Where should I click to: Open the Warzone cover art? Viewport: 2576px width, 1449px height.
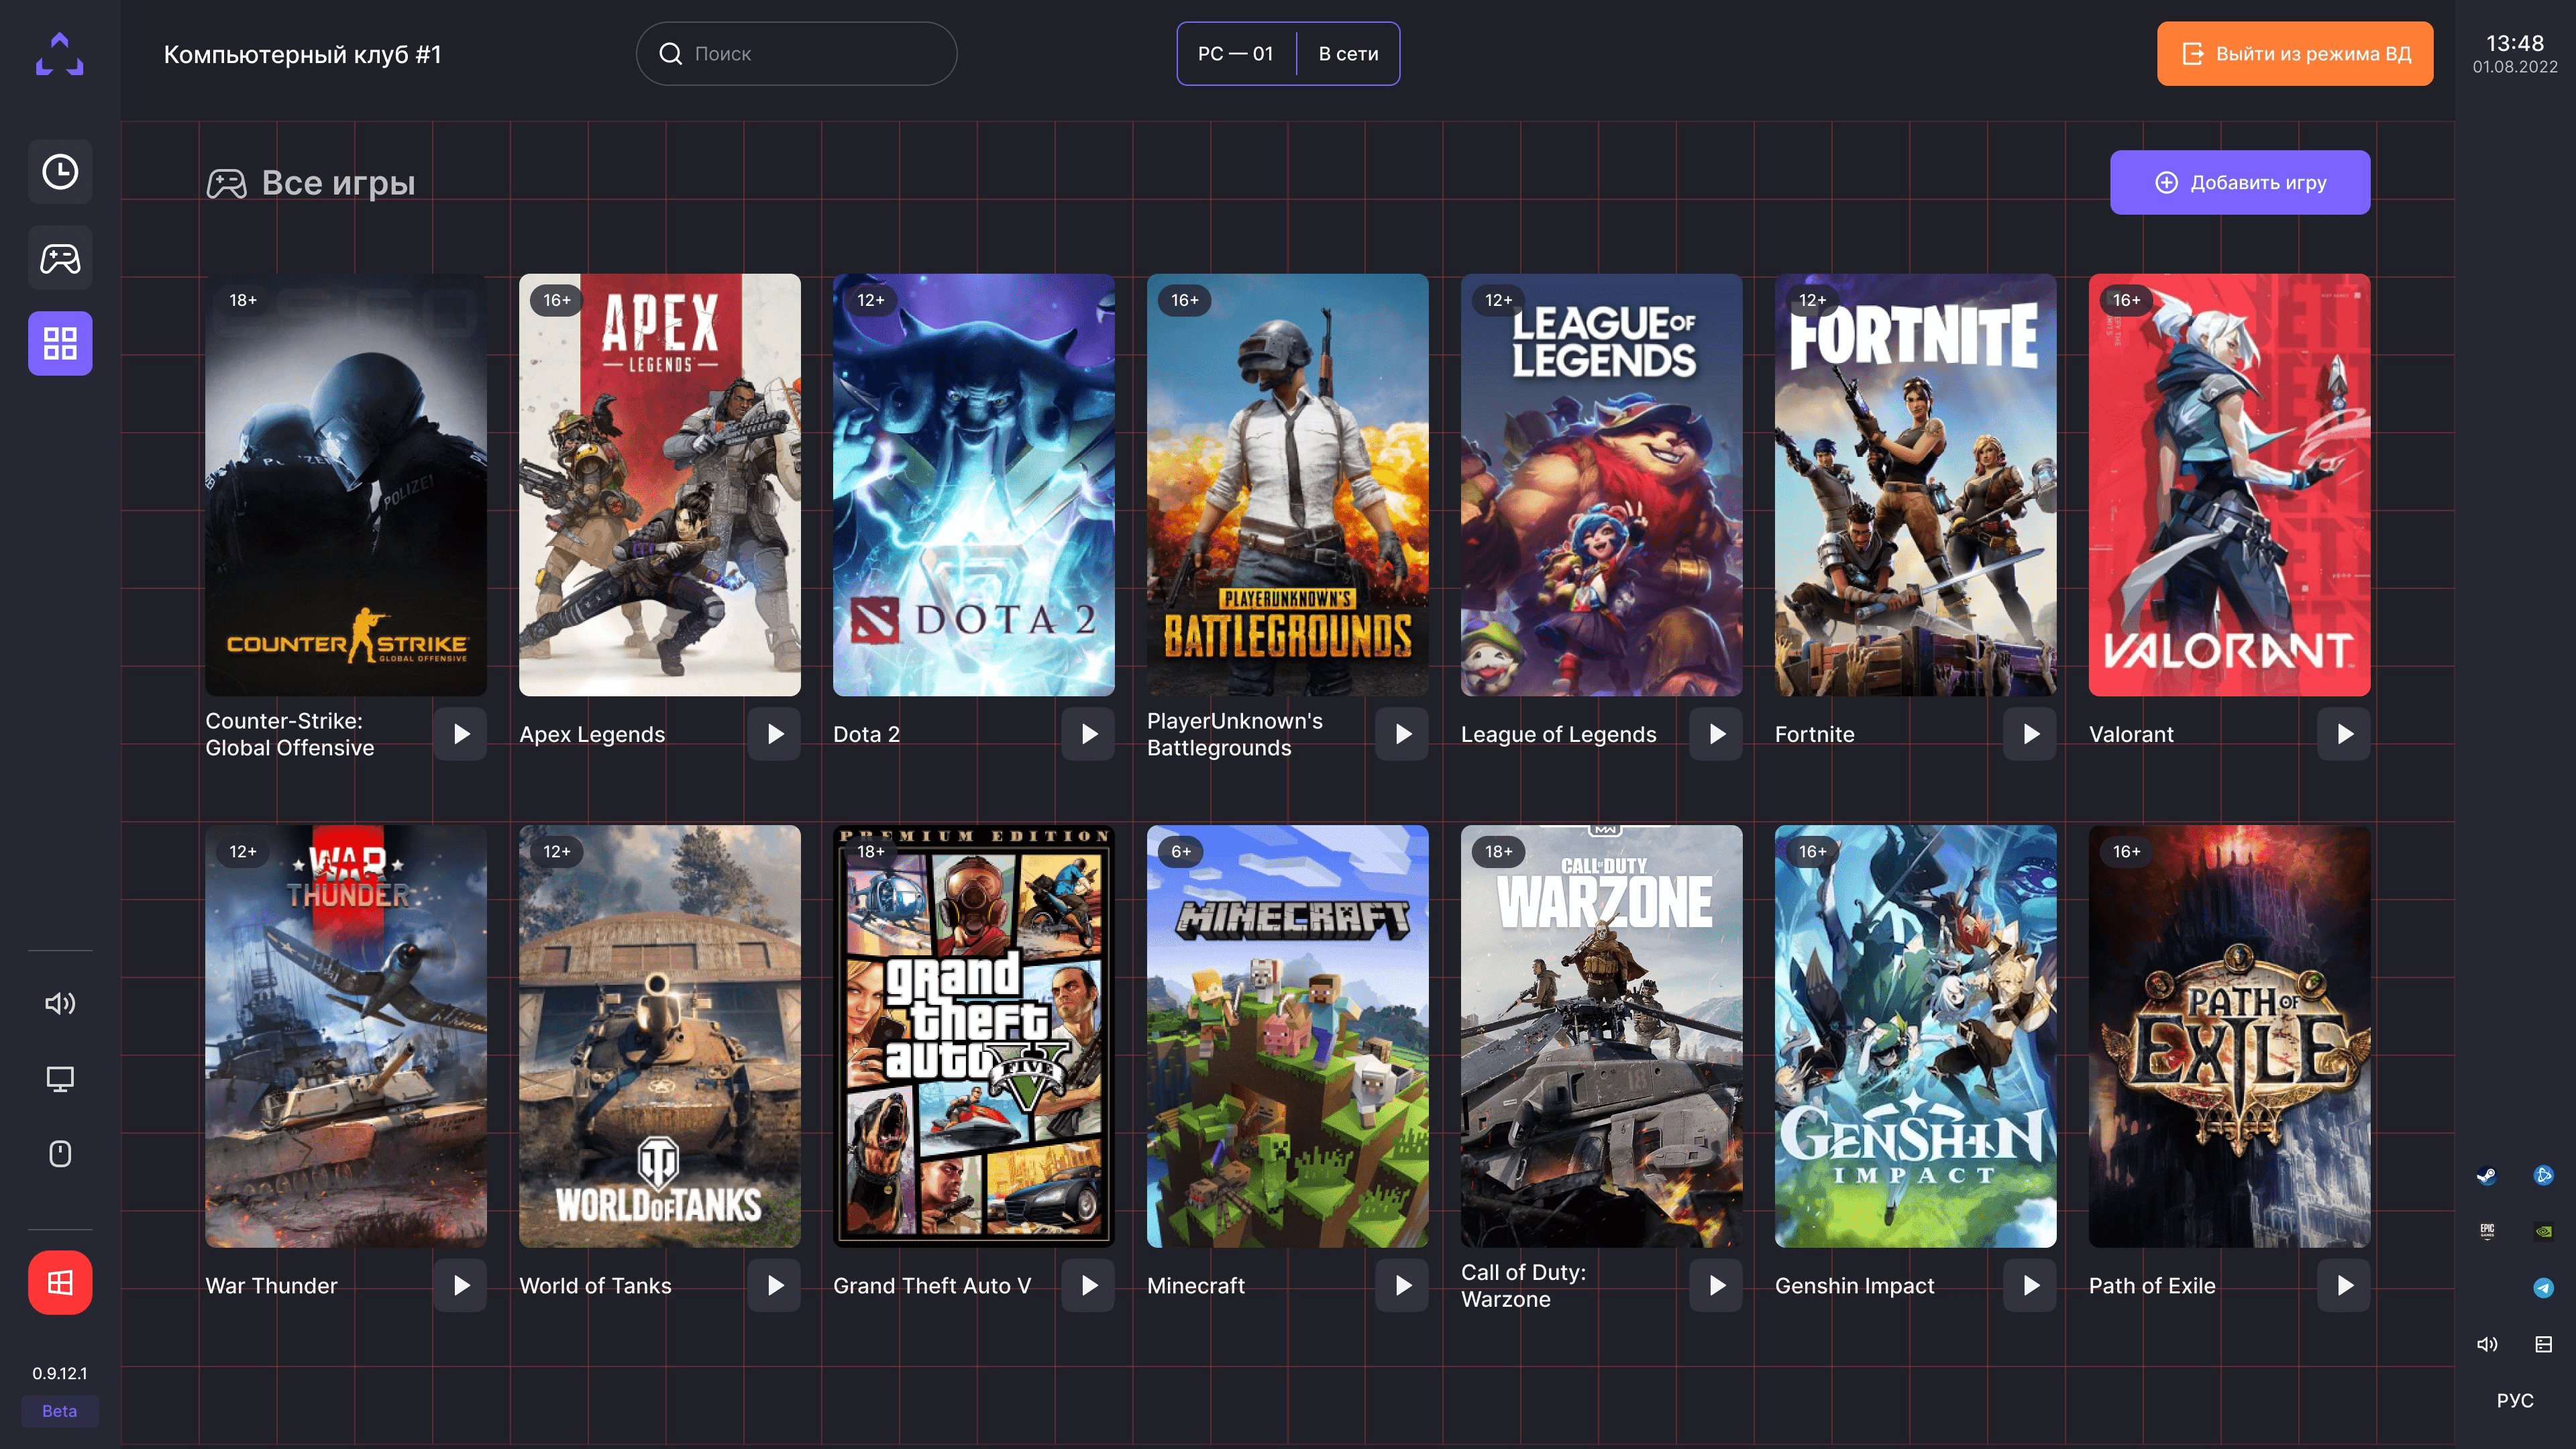click(x=1602, y=1036)
